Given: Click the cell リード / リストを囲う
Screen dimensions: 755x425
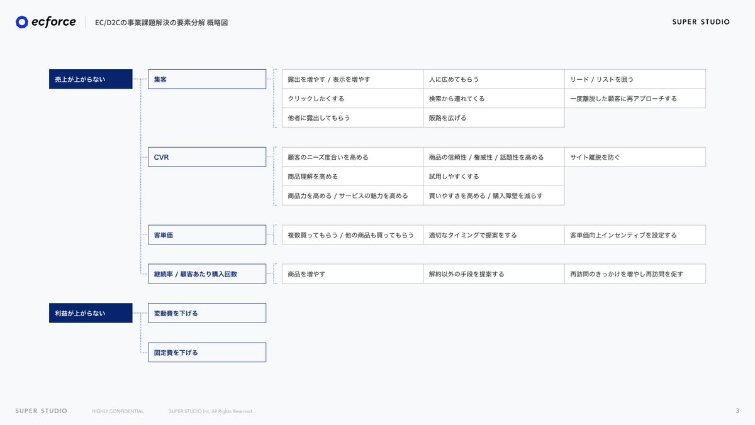Looking at the screenshot, I should click(x=635, y=79).
